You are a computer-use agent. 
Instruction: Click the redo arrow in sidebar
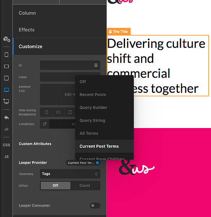pyautogui.click(x=7, y=129)
